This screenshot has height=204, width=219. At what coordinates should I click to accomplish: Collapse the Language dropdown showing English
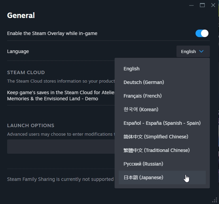click(x=193, y=52)
